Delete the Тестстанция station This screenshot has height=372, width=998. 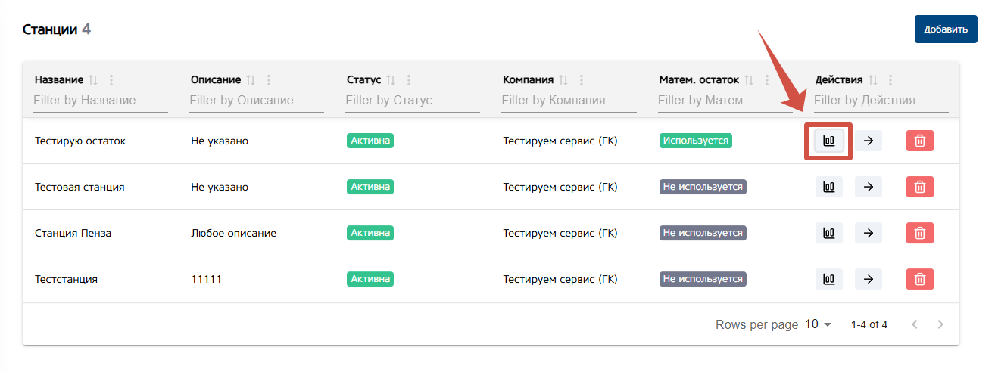pos(919,279)
